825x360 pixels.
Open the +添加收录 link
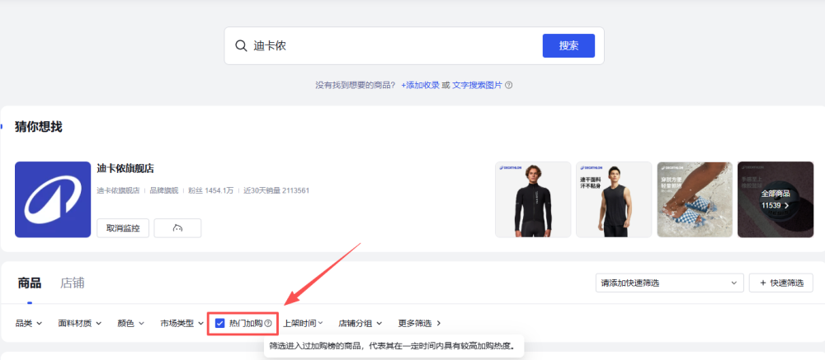tap(420, 85)
